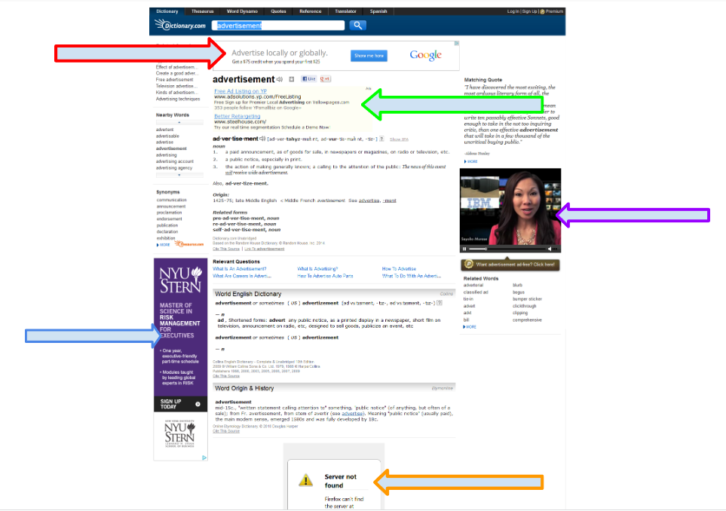Click Want advertisement ad-free banner
726x511 pixels.
click(x=510, y=265)
